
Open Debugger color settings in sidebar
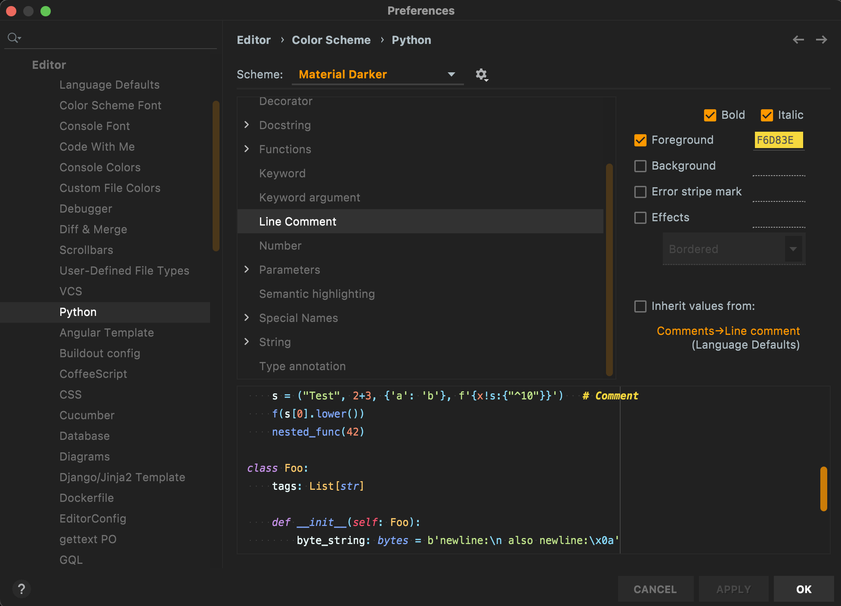[86, 209]
